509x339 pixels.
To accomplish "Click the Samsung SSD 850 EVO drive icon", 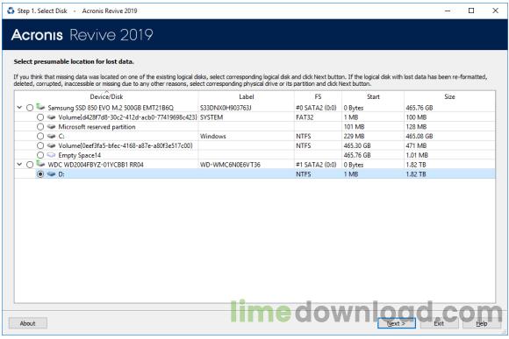I will (x=40, y=107).
